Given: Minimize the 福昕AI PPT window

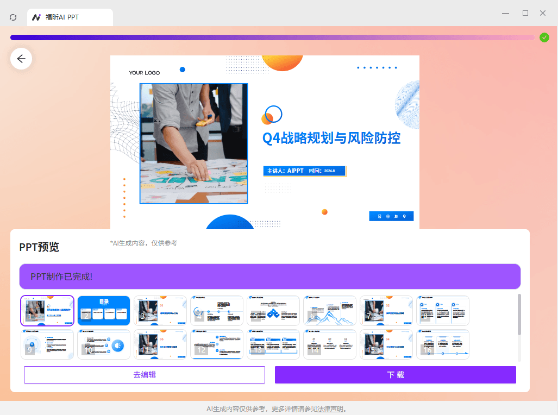Looking at the screenshot, I should (505, 13).
